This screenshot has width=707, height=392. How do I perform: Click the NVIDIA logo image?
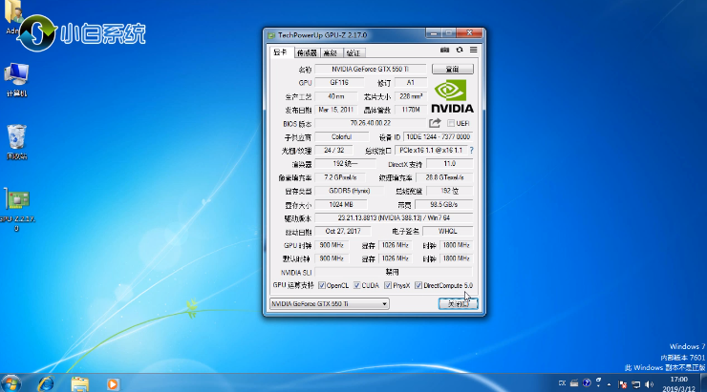coord(453,95)
